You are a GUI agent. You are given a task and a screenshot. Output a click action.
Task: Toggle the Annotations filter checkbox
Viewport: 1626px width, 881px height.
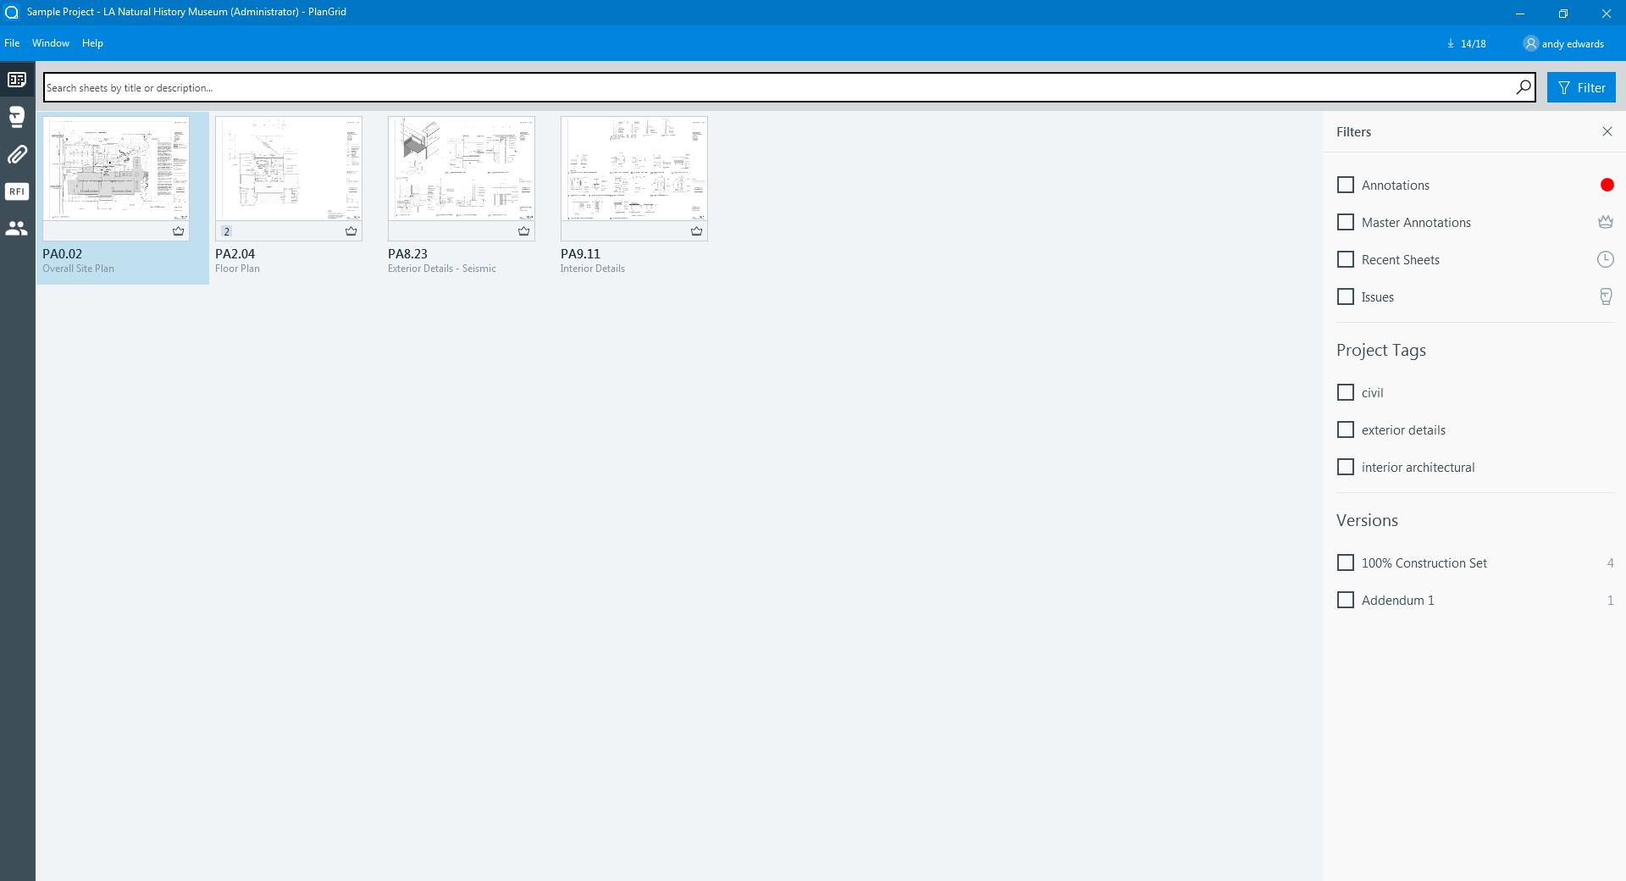tap(1345, 185)
